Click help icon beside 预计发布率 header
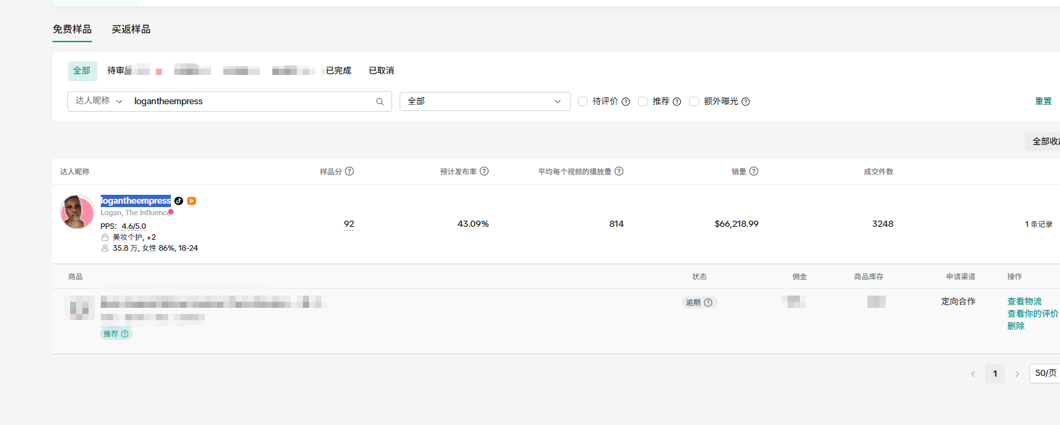The width and height of the screenshot is (1060, 425). coord(485,172)
